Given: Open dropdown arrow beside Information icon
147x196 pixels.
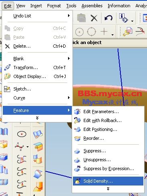Looking at the screenshot, I should (x=132, y=21).
